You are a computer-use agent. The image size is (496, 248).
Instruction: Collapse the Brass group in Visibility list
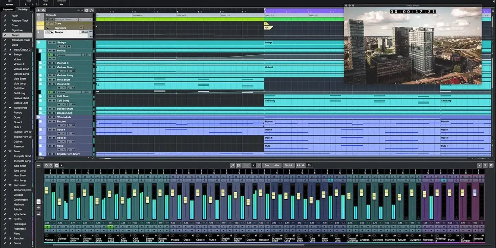10,151
